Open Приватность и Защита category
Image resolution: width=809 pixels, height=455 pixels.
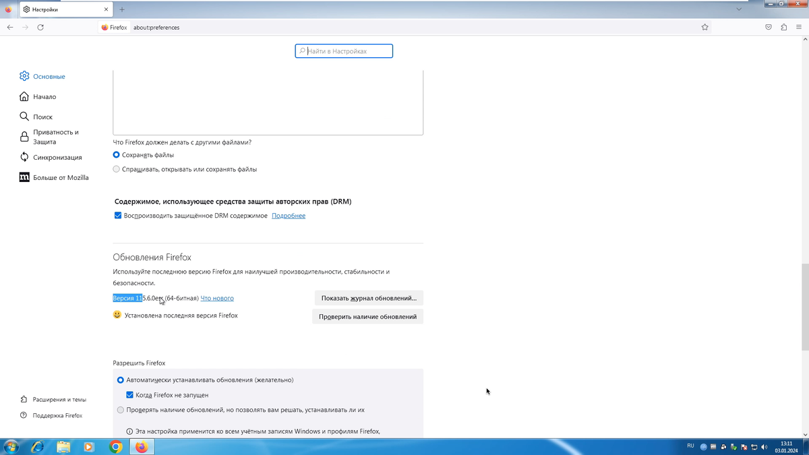(49, 137)
